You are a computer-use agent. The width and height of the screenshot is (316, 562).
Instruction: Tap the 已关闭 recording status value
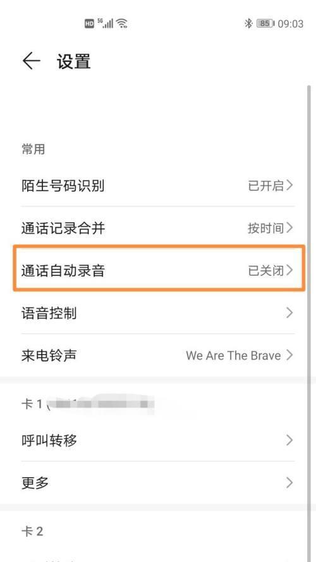(266, 270)
